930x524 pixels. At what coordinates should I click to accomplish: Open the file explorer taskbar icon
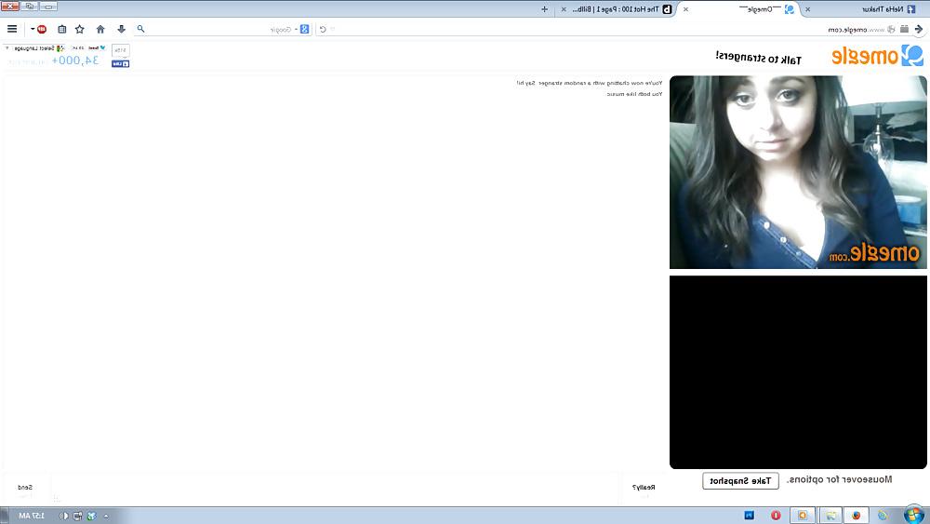coord(830,515)
